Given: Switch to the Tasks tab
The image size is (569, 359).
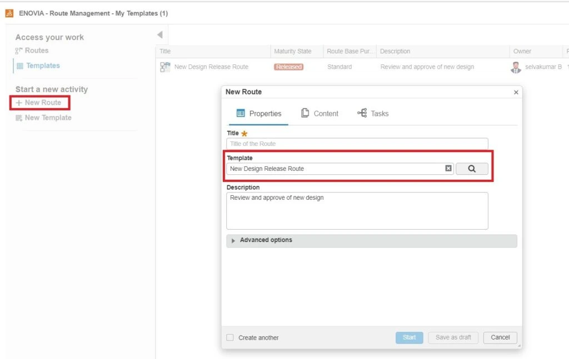Looking at the screenshot, I should point(373,113).
